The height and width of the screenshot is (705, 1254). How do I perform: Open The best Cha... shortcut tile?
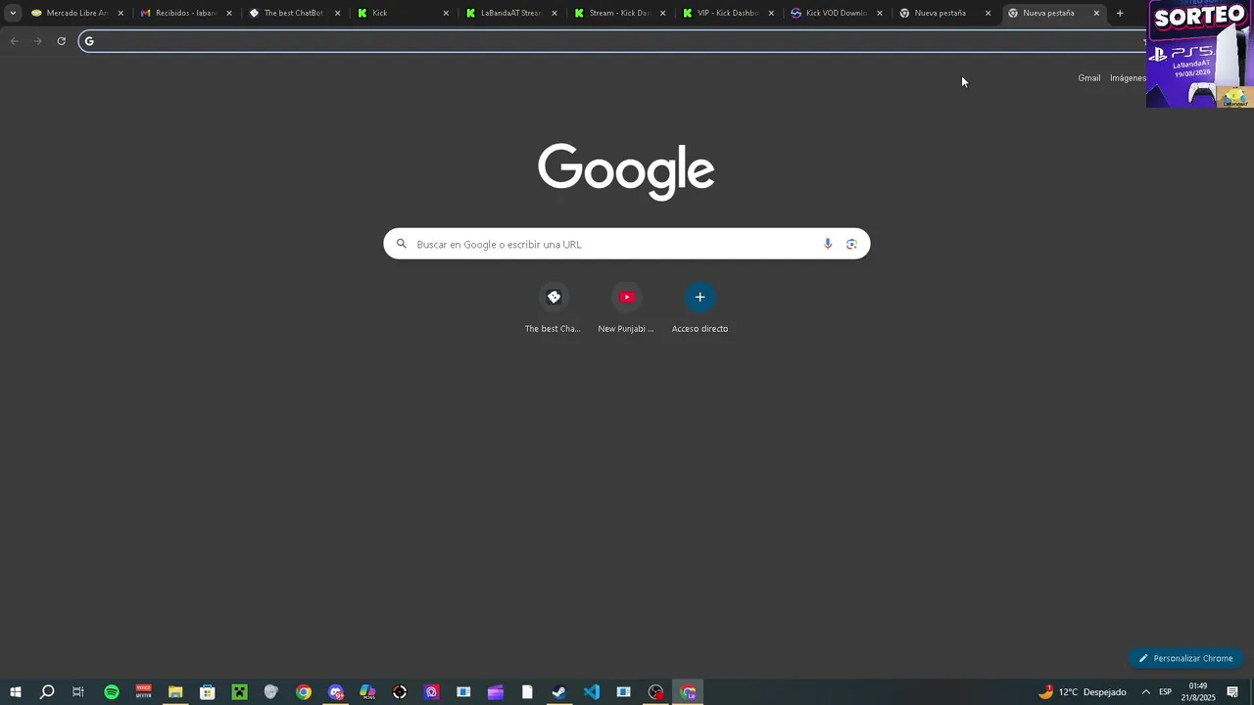tap(553, 308)
